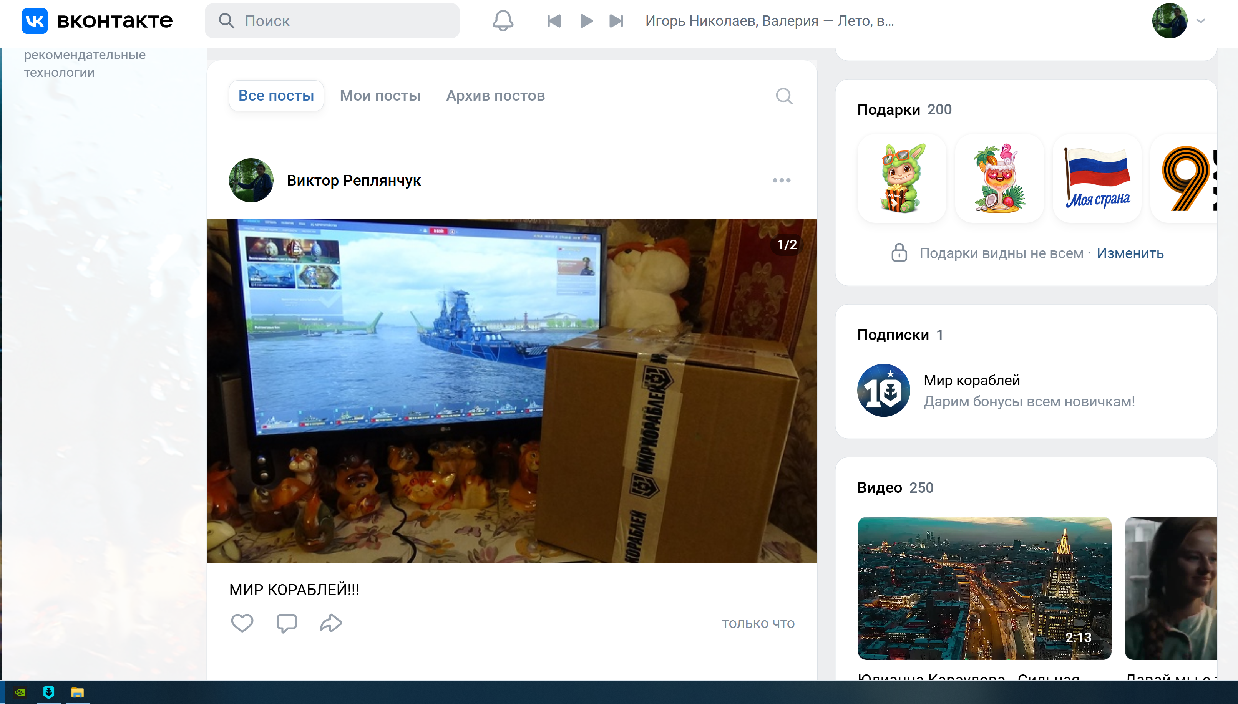Click the VK logo icon
Viewport: 1238px width, 704px height.
35,21
